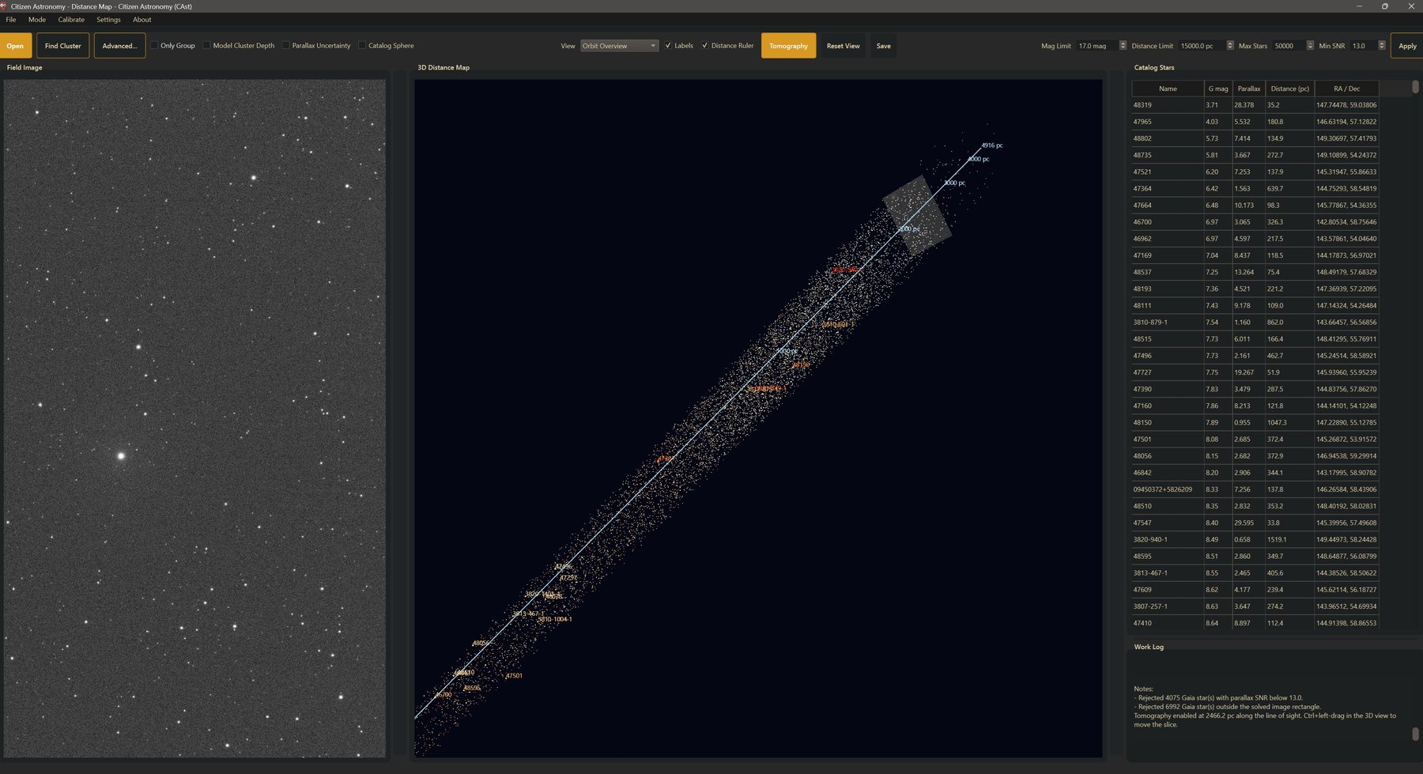Select catalog star row 3810-879-1
1423x774 pixels.
click(1255, 323)
